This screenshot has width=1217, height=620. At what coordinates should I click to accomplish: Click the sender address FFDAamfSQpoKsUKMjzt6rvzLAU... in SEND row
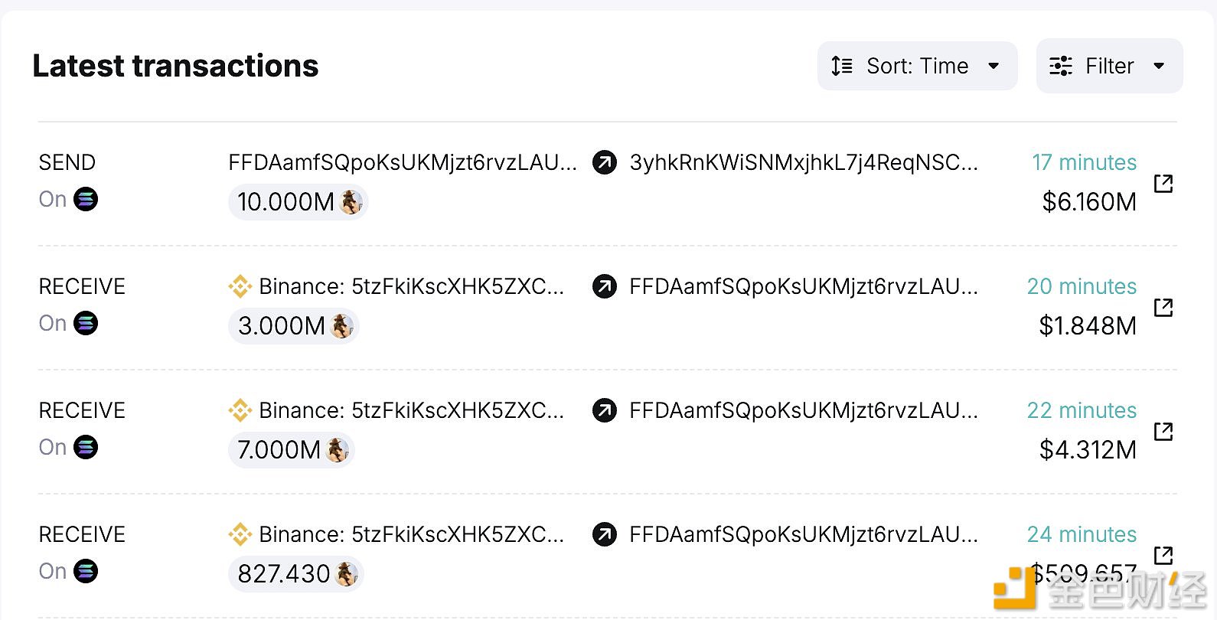click(403, 162)
